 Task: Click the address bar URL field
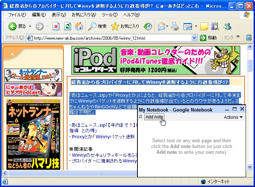(x=112, y=38)
